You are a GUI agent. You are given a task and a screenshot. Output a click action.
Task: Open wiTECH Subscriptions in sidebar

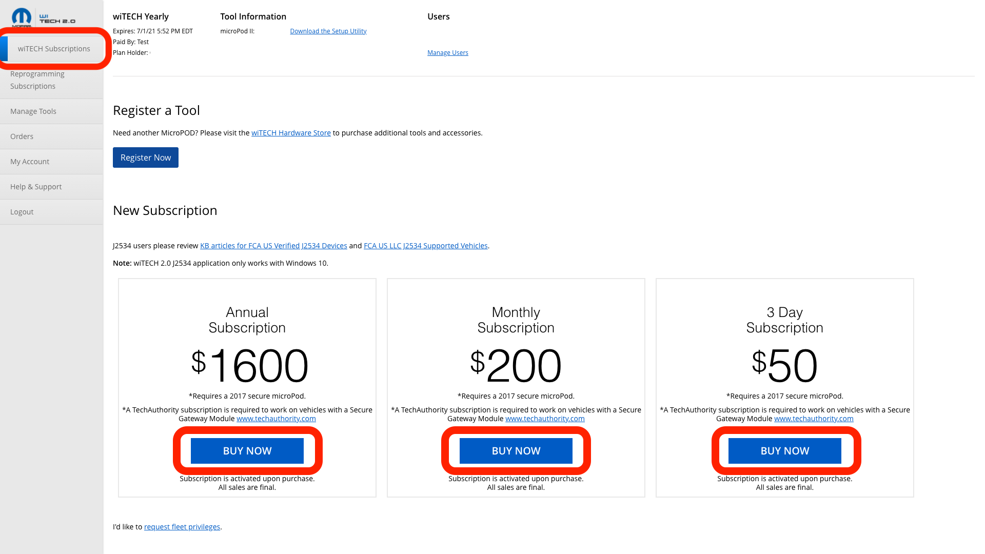tap(54, 49)
